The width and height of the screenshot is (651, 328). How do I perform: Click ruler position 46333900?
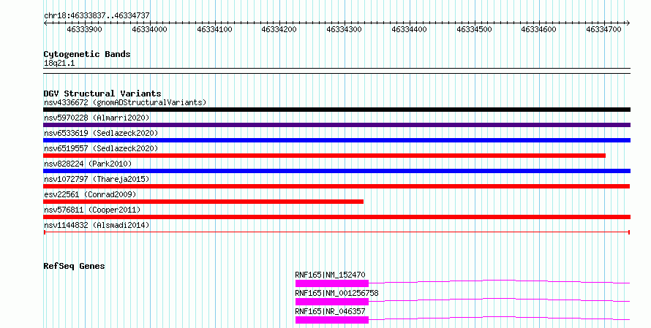[84, 29]
